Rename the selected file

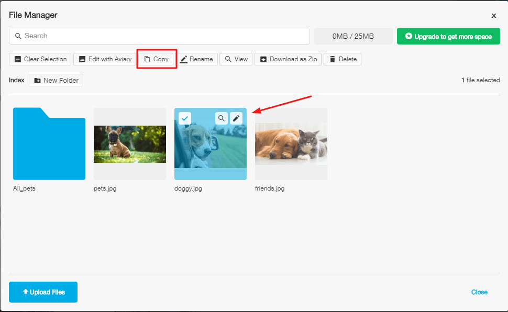pyautogui.click(x=196, y=59)
